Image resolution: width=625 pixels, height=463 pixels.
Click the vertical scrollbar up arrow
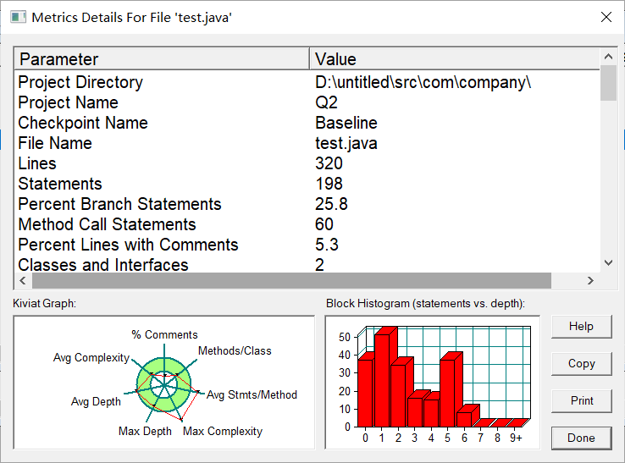(x=608, y=57)
